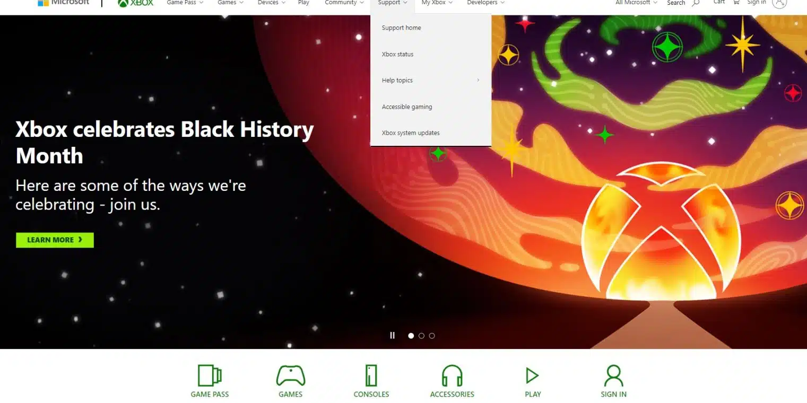Expand the Help topics submenu arrow

click(x=478, y=80)
